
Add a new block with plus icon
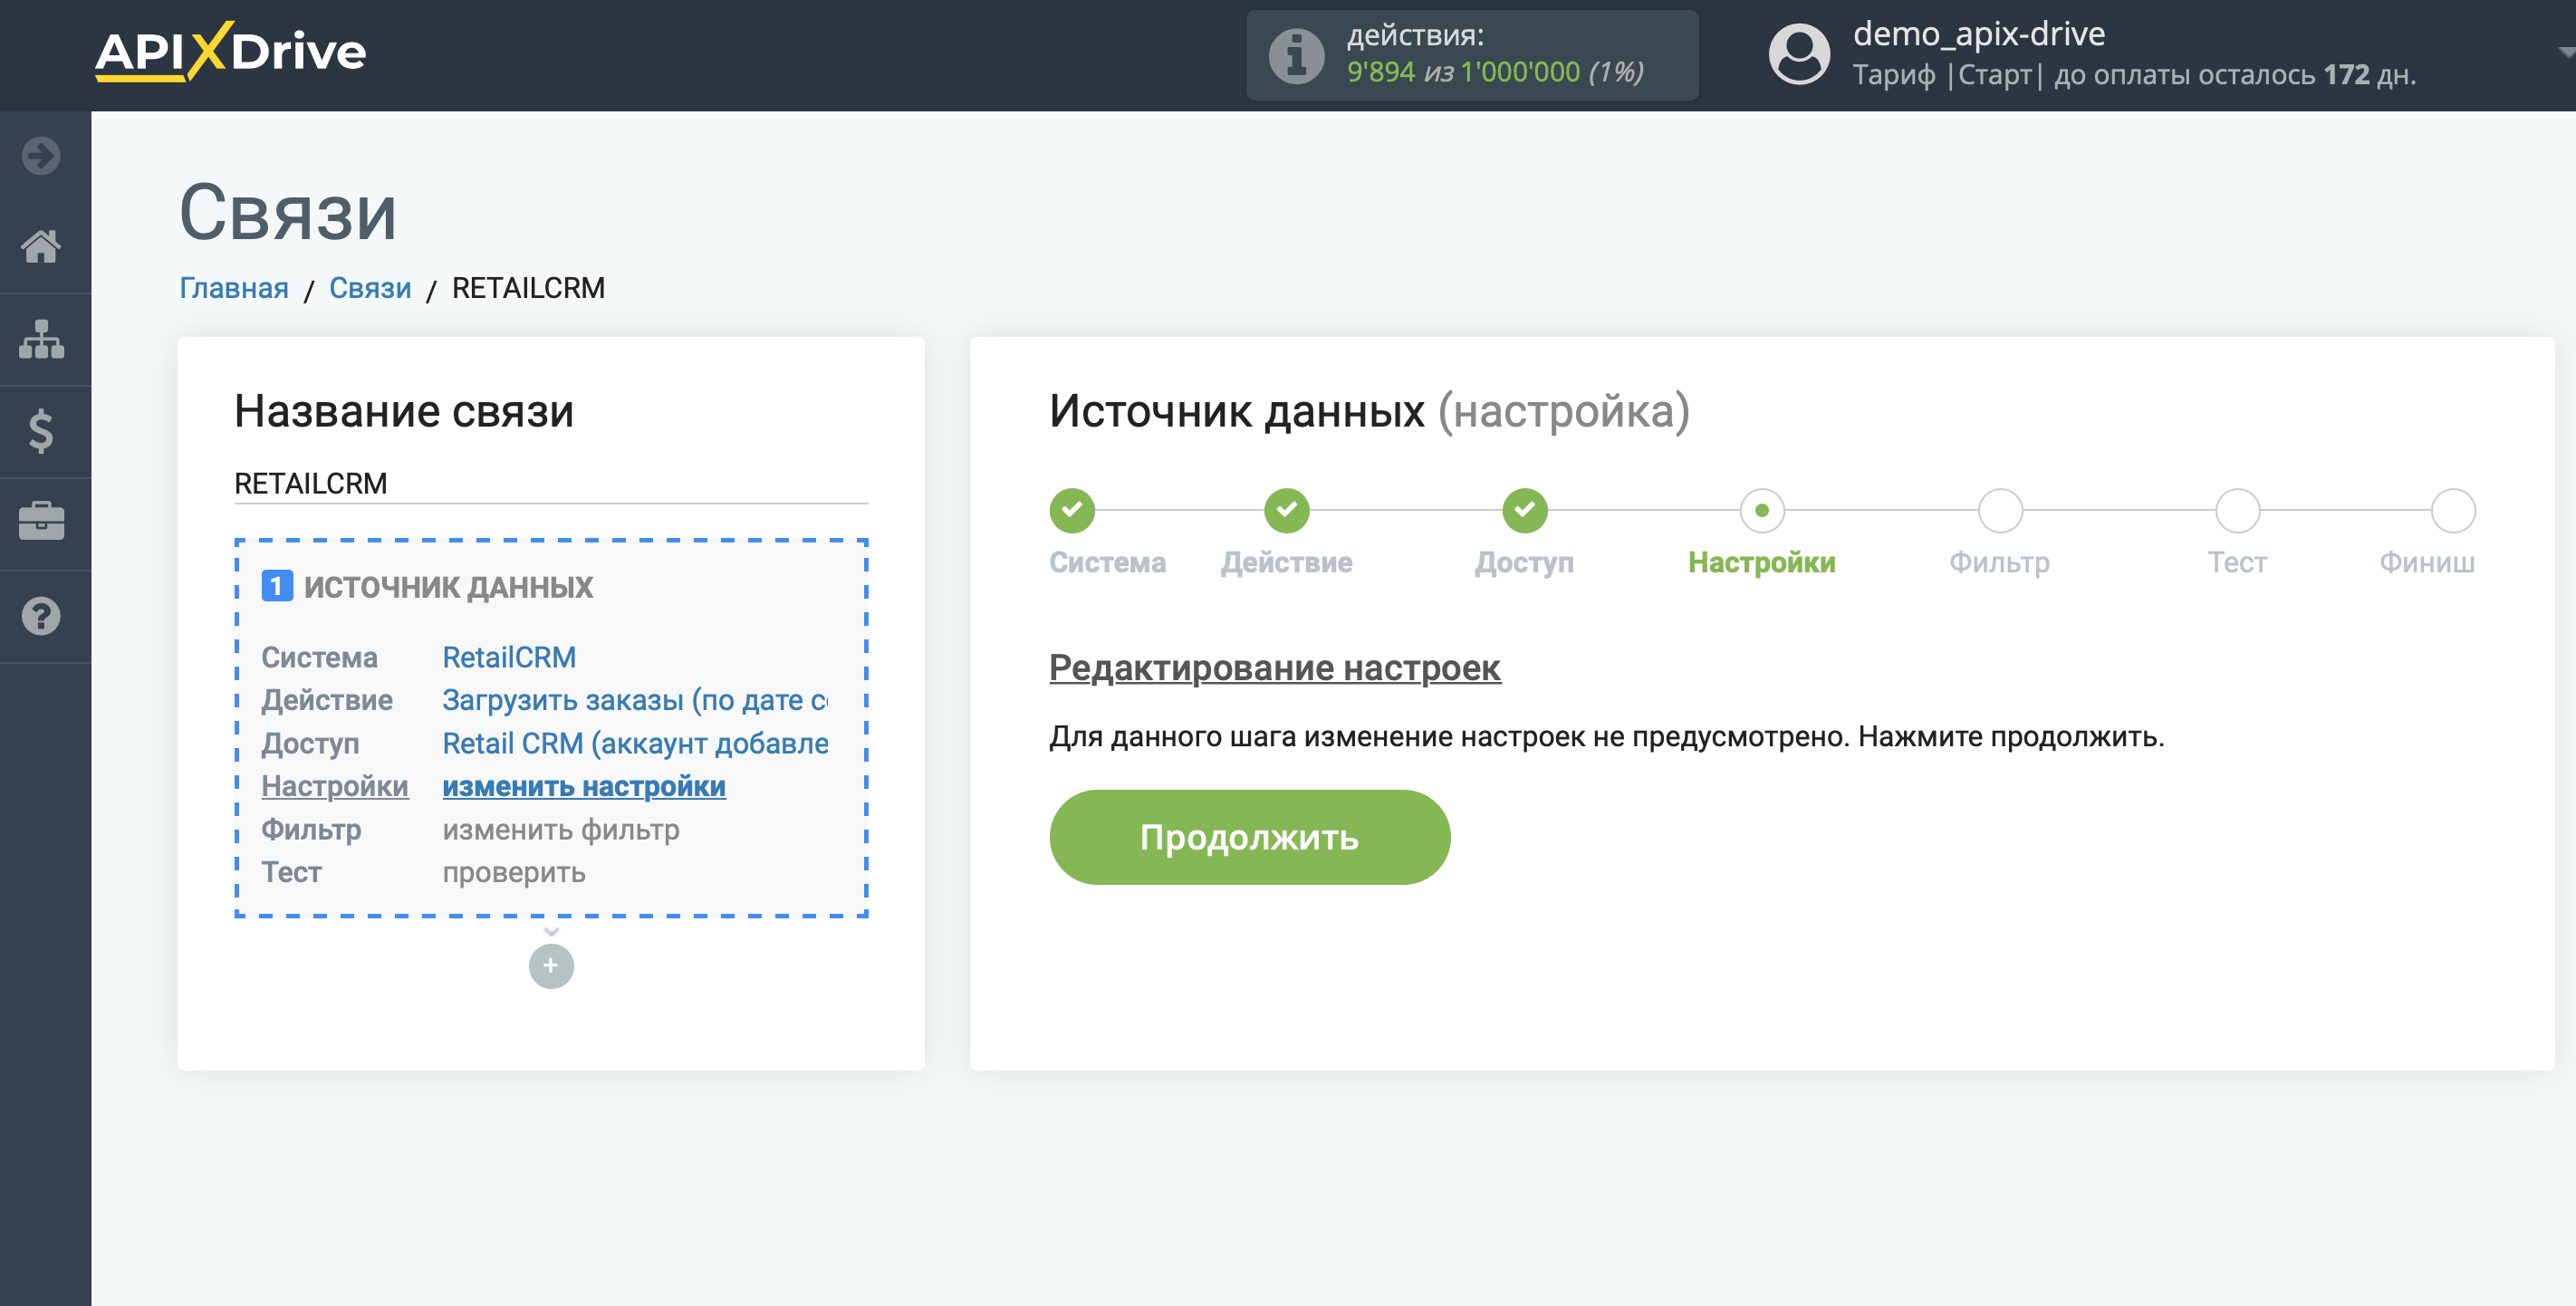coord(551,965)
